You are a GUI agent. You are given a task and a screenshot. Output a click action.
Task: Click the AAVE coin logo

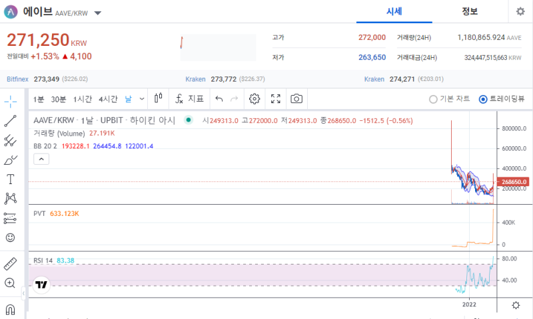[11, 12]
